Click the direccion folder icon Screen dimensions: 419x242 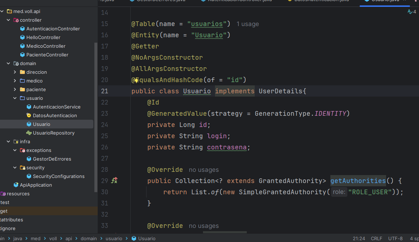pyautogui.click(x=22, y=72)
